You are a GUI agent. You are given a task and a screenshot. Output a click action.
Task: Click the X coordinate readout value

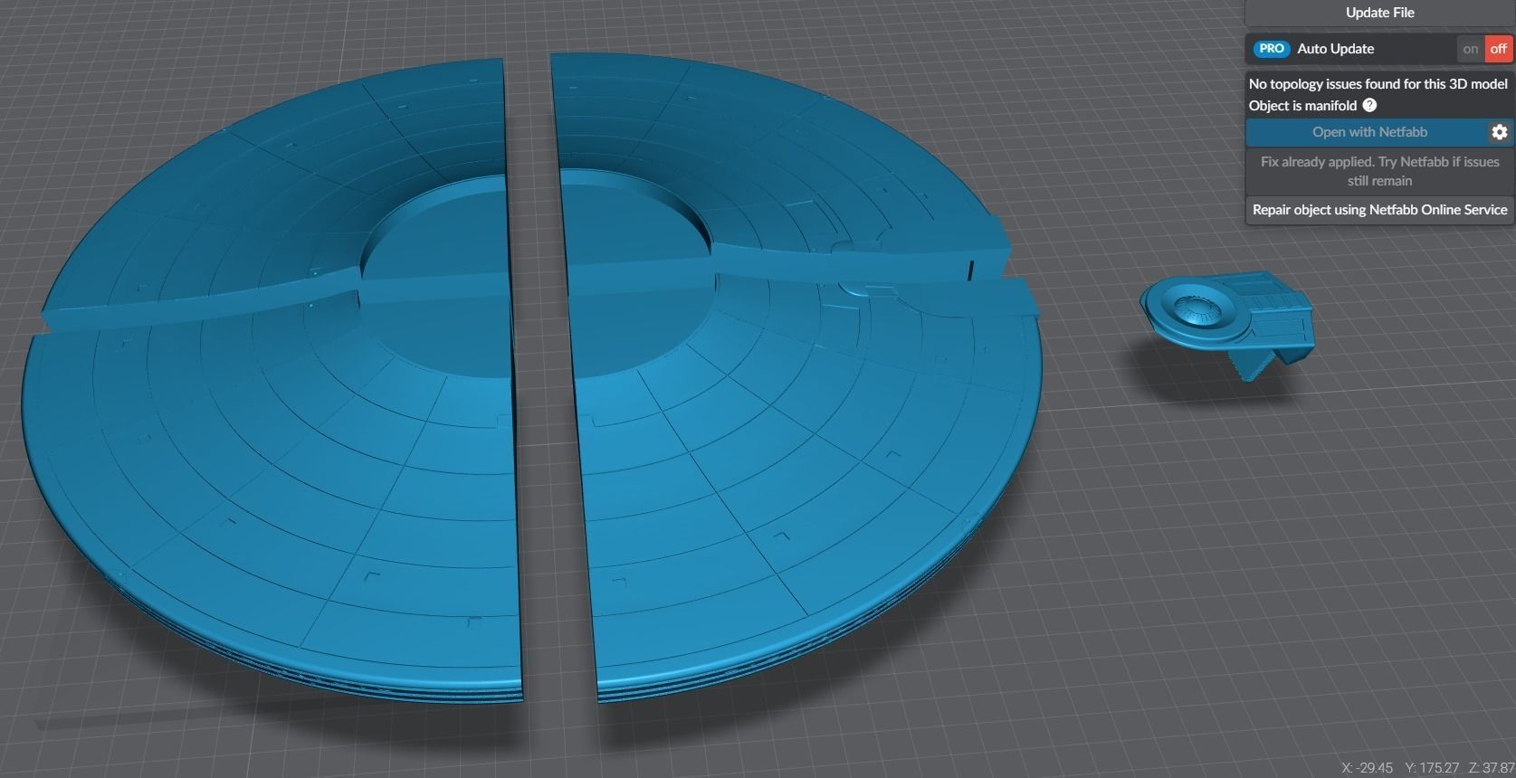click(x=1367, y=768)
